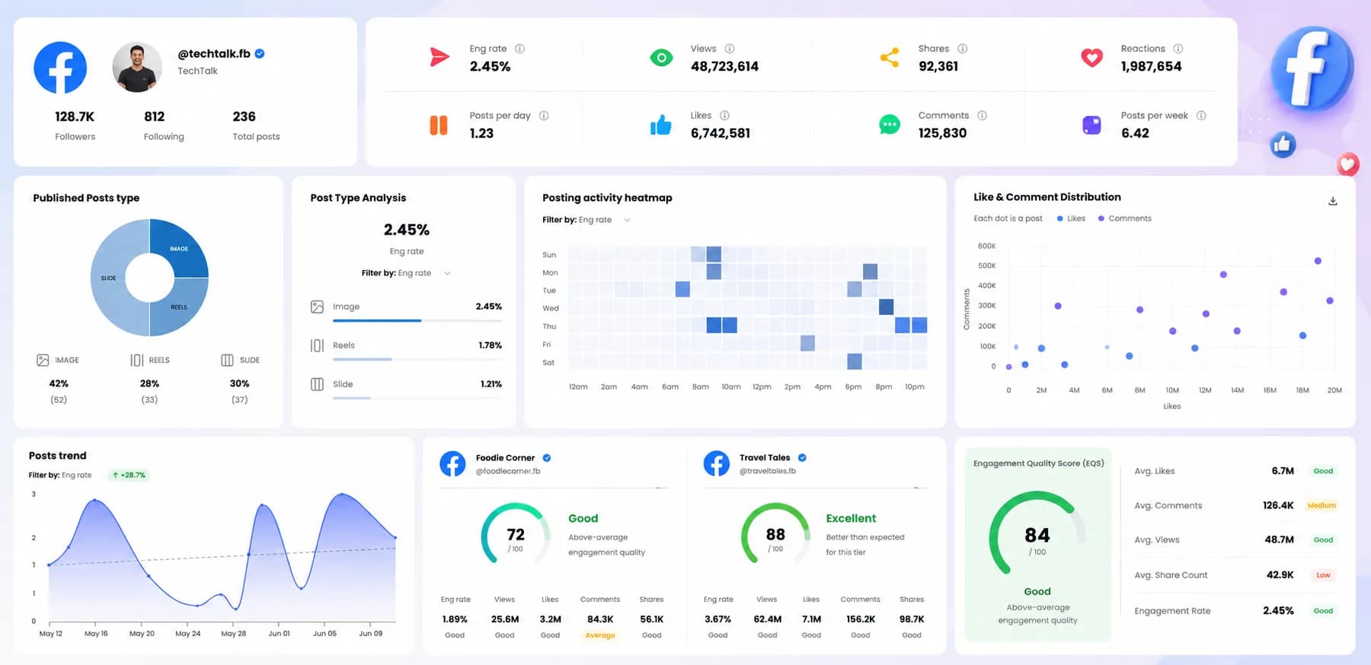Open the TechTalk profile photo

pyautogui.click(x=137, y=68)
